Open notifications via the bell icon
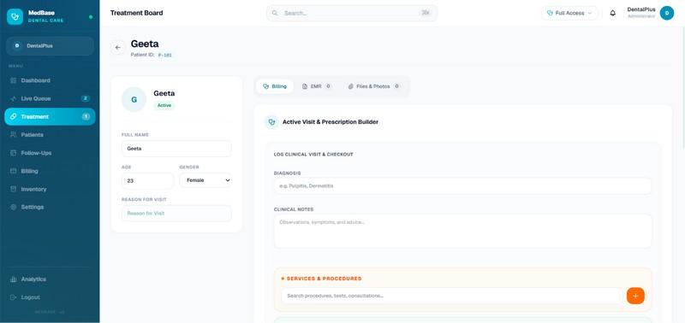 tap(612, 13)
